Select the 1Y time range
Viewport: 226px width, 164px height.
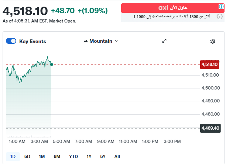point(89,156)
